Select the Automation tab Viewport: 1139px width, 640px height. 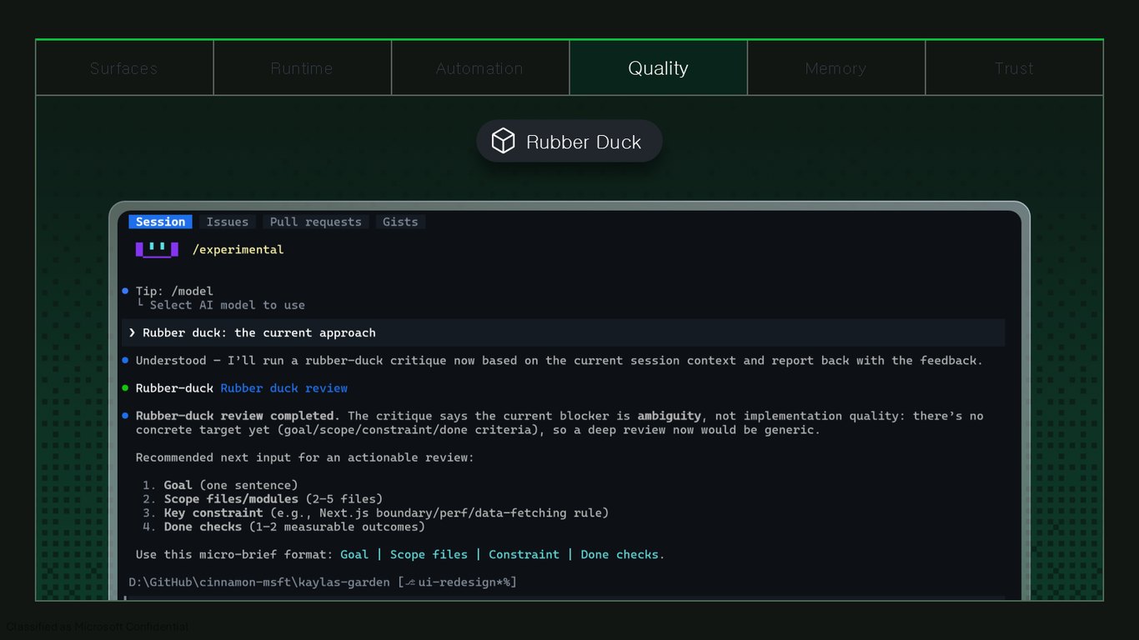tap(480, 68)
